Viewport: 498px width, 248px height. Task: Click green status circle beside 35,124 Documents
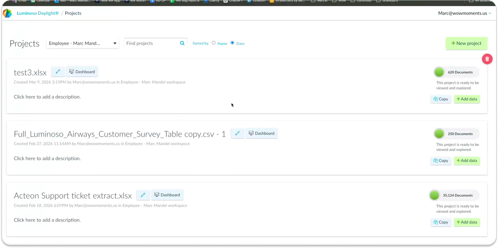[x=434, y=195]
